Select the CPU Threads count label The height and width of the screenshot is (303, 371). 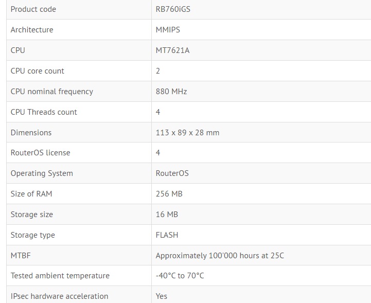pos(44,112)
